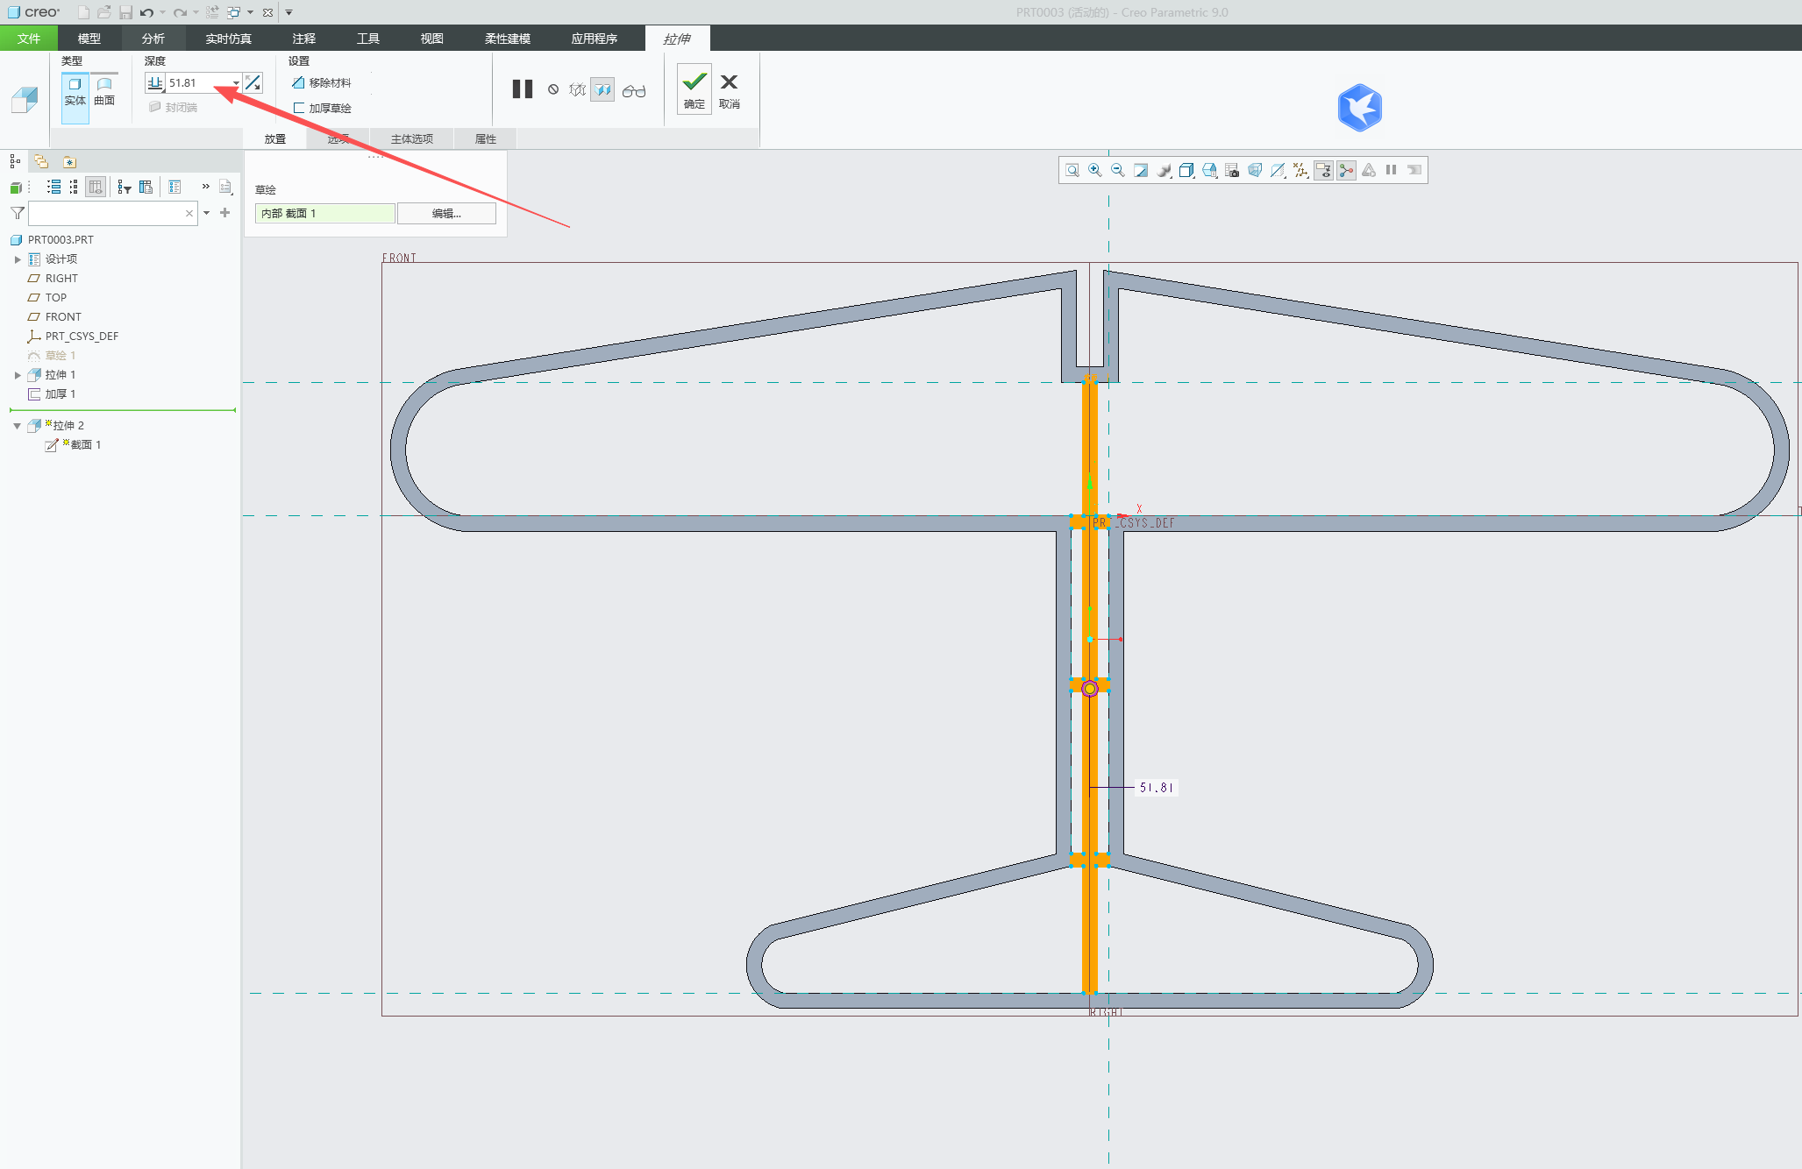Open the Folder browser tab icon
The image size is (1802, 1169).
[x=69, y=161]
